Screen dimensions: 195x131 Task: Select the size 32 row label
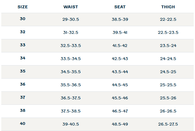22,32
